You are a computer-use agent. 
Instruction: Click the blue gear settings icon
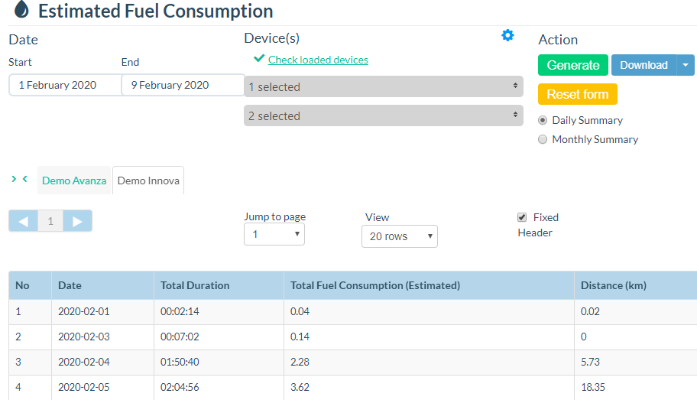click(507, 35)
